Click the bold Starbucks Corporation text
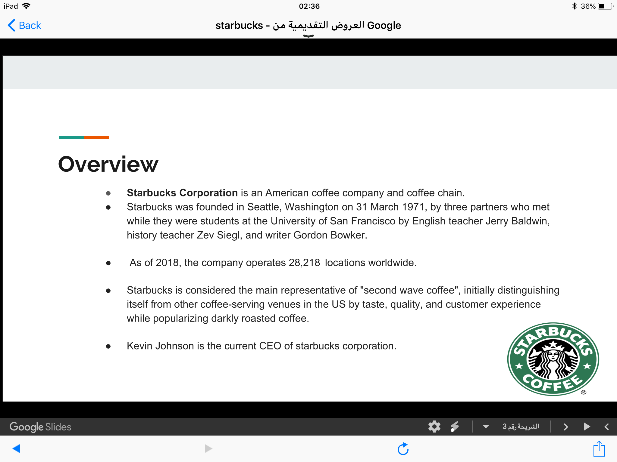Screen dimensions: 617x462 tap(182, 193)
